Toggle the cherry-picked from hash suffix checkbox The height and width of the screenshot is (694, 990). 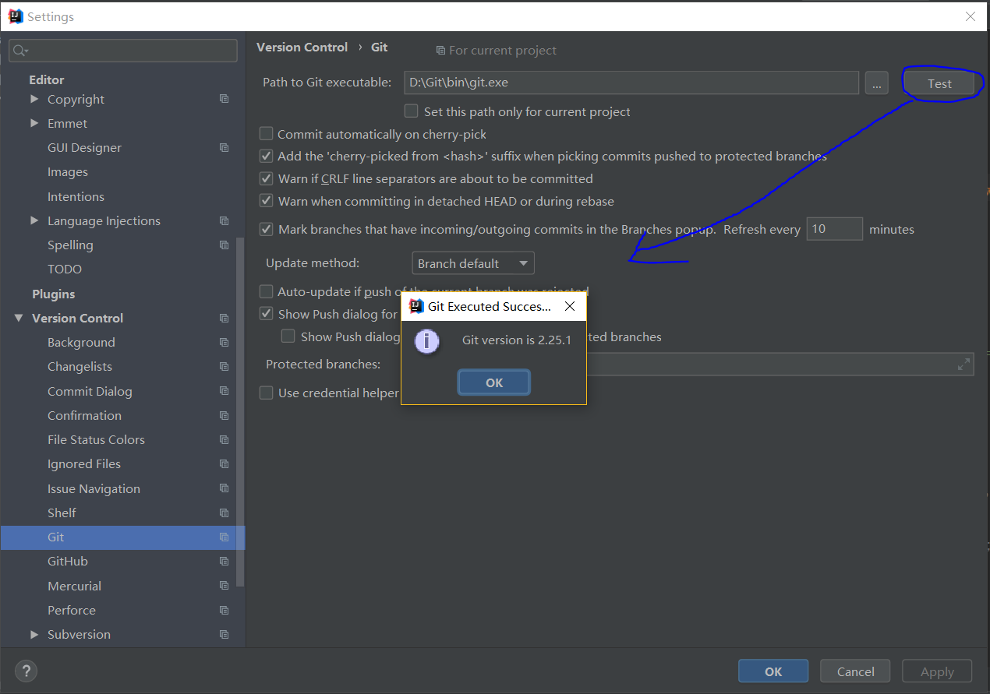pos(267,156)
